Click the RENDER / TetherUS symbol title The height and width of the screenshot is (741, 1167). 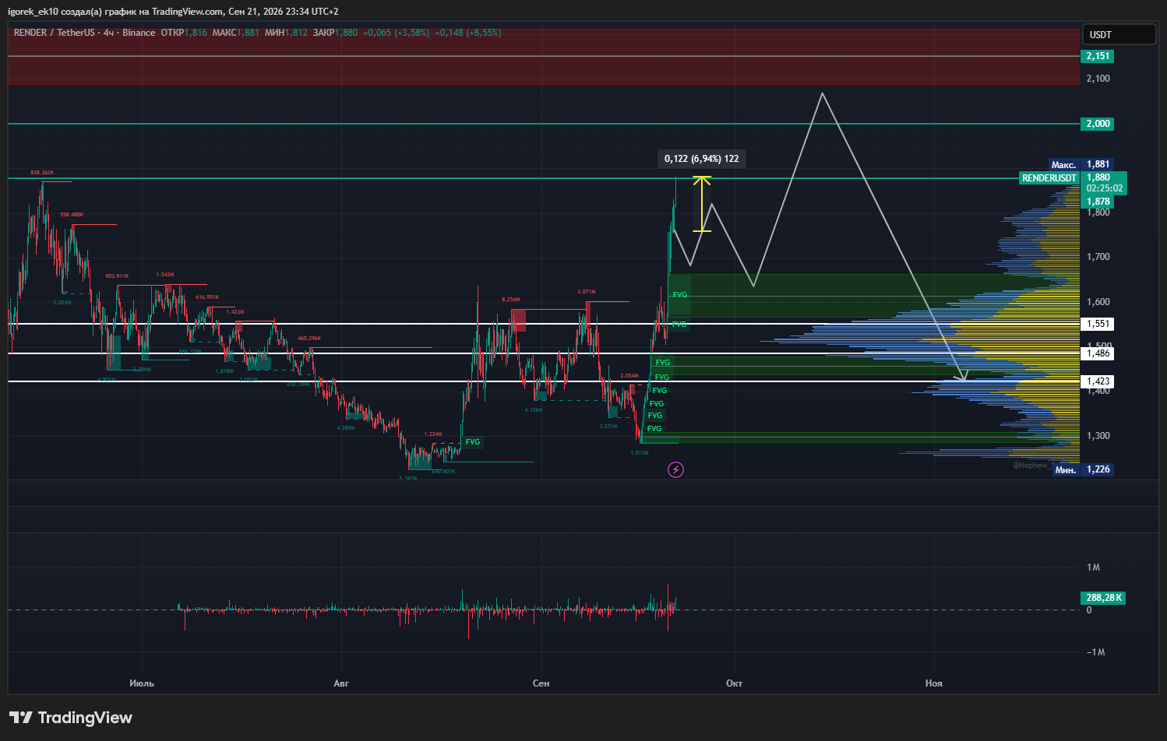tap(54, 33)
